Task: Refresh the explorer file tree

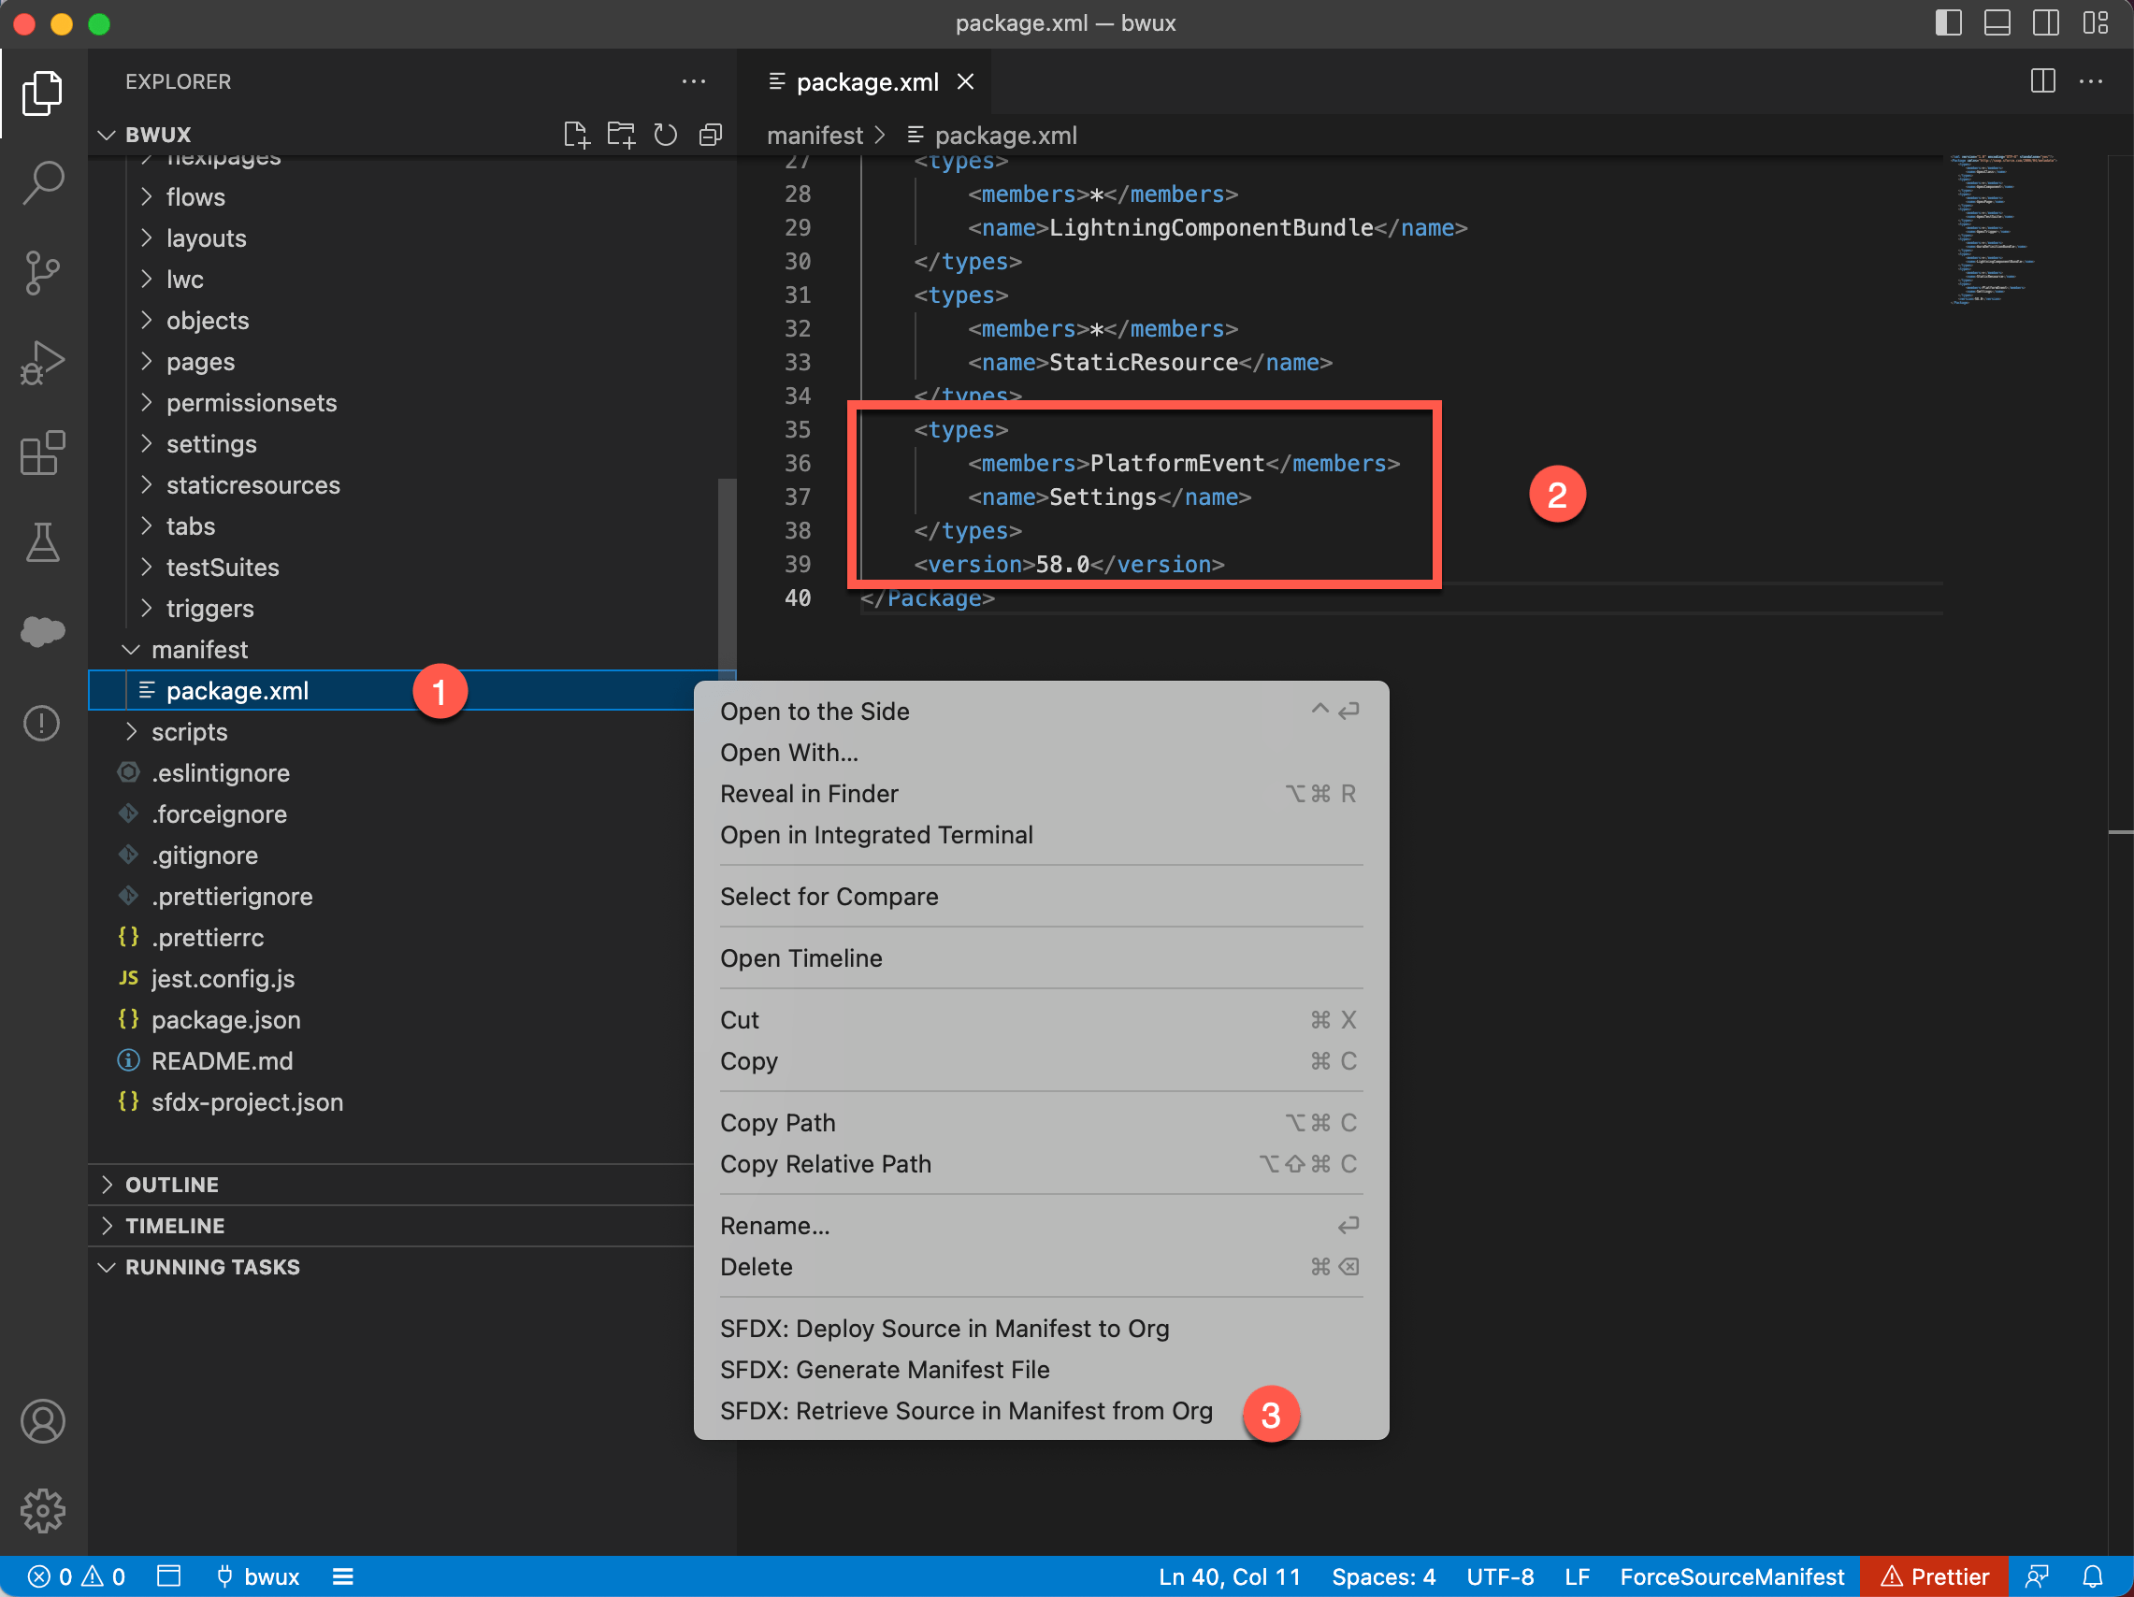Action: coord(666,135)
